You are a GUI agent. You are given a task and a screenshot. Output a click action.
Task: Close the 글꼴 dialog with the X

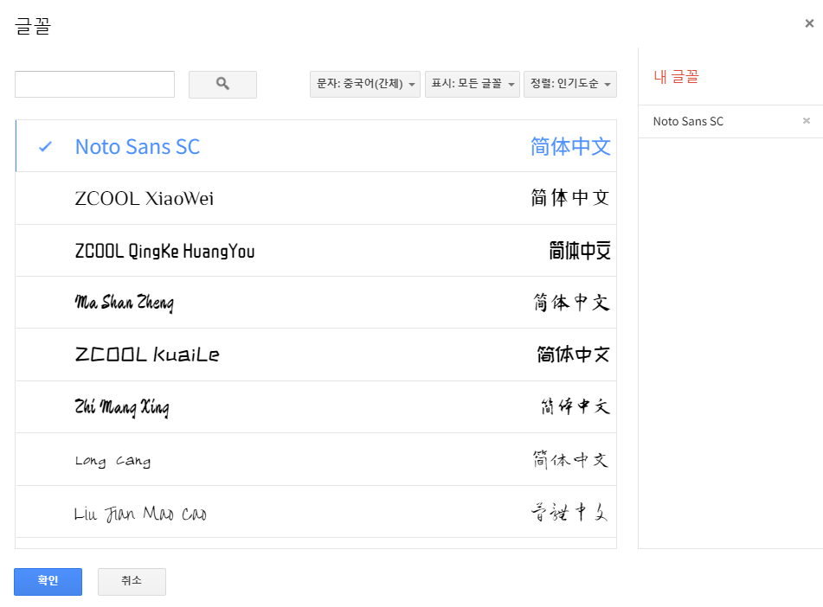click(809, 23)
